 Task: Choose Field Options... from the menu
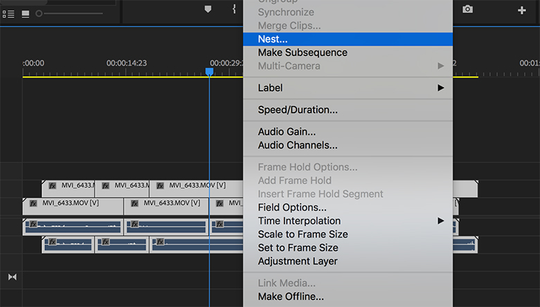[348, 207]
